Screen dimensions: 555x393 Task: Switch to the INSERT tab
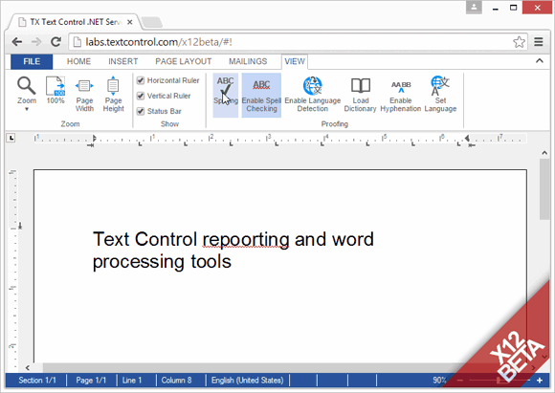122,61
